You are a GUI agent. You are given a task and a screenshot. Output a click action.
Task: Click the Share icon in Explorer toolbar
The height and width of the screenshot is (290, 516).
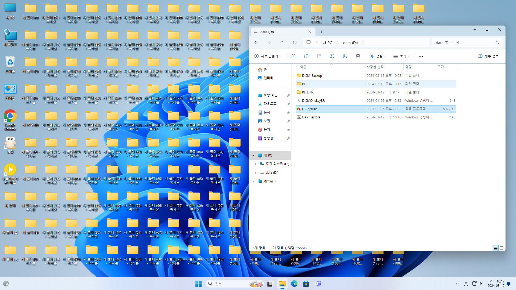click(345, 56)
